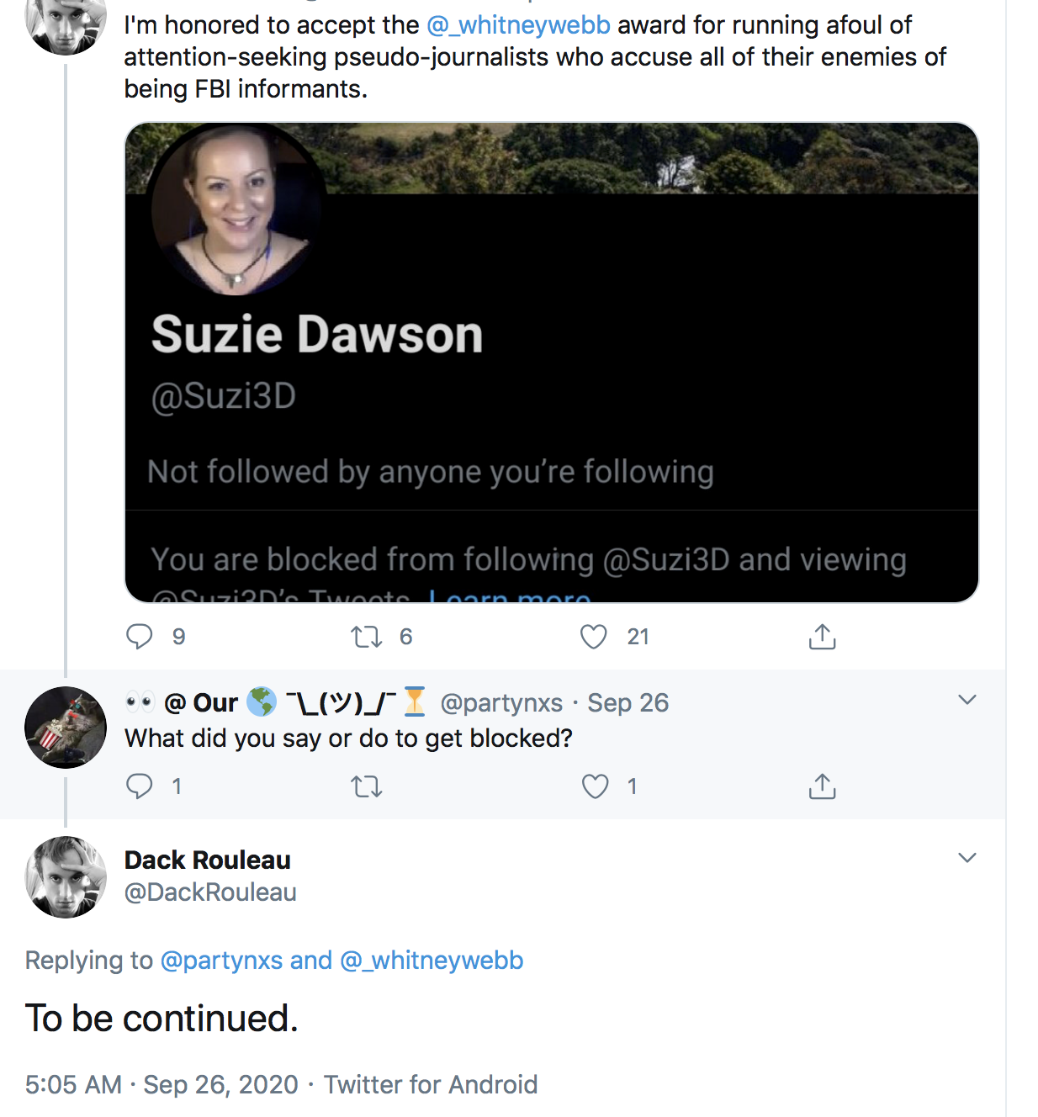Image resolution: width=1038 pixels, height=1117 pixels.
Task: Open the @partynxs handle beside Sep 26
Action: (501, 702)
